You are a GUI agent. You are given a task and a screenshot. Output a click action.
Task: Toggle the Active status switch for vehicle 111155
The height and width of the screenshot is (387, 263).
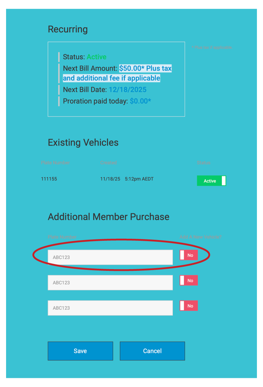[x=211, y=181]
